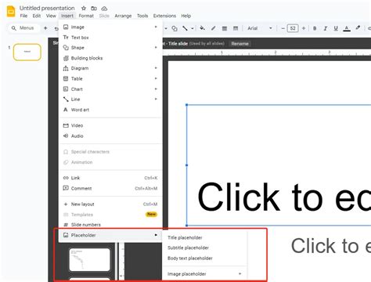
Task: Open the line tool dropdown arrow
Action: tap(193, 28)
